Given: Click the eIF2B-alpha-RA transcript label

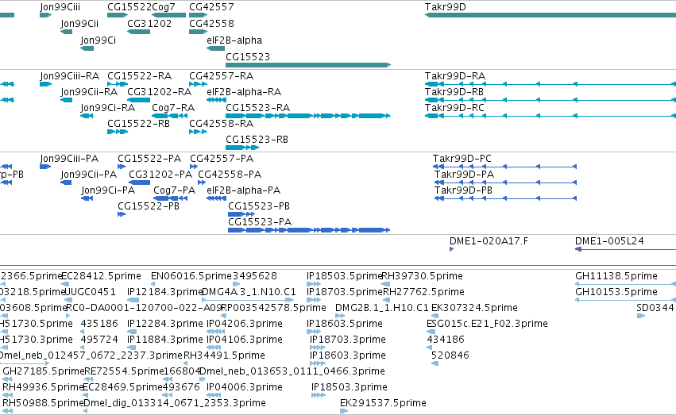Looking at the screenshot, I should tap(244, 91).
